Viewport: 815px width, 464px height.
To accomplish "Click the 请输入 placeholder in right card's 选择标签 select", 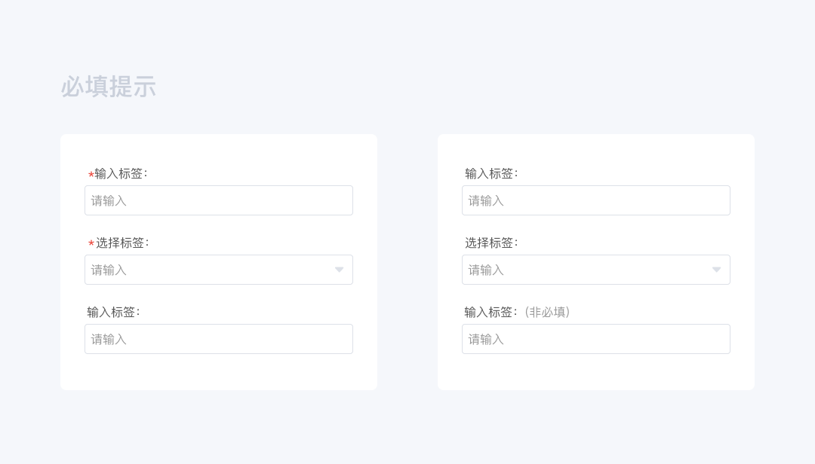I will tap(487, 270).
